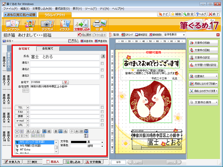This screenshot has height=167, width=223.
Task: Select 横 horizontal writing direction
Action: (44, 131)
